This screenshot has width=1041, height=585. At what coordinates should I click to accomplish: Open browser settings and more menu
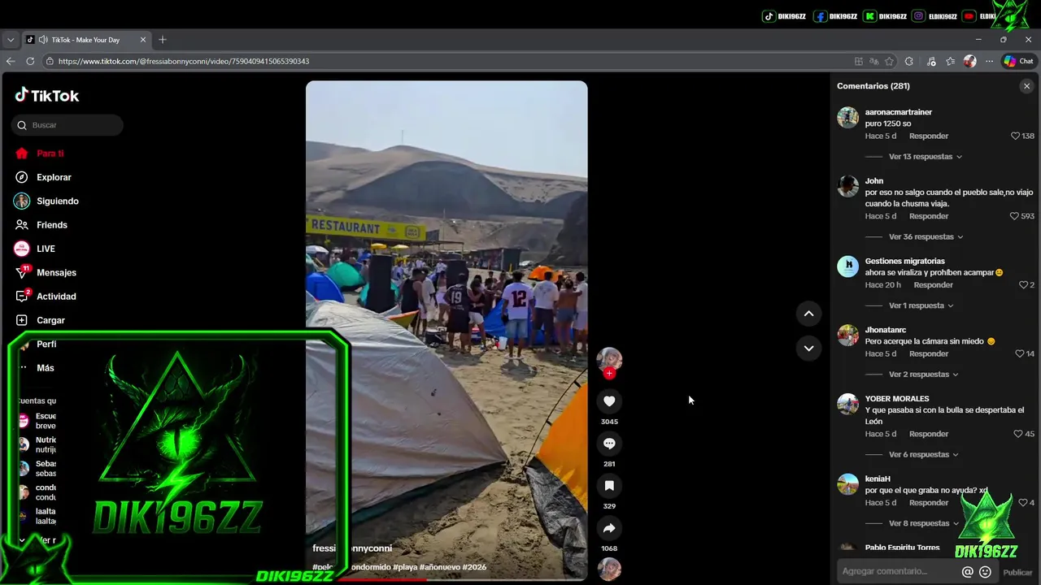989,61
